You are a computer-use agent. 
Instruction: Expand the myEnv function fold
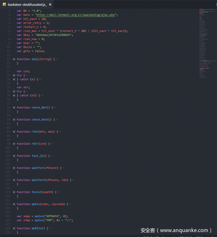pos(14,204)
